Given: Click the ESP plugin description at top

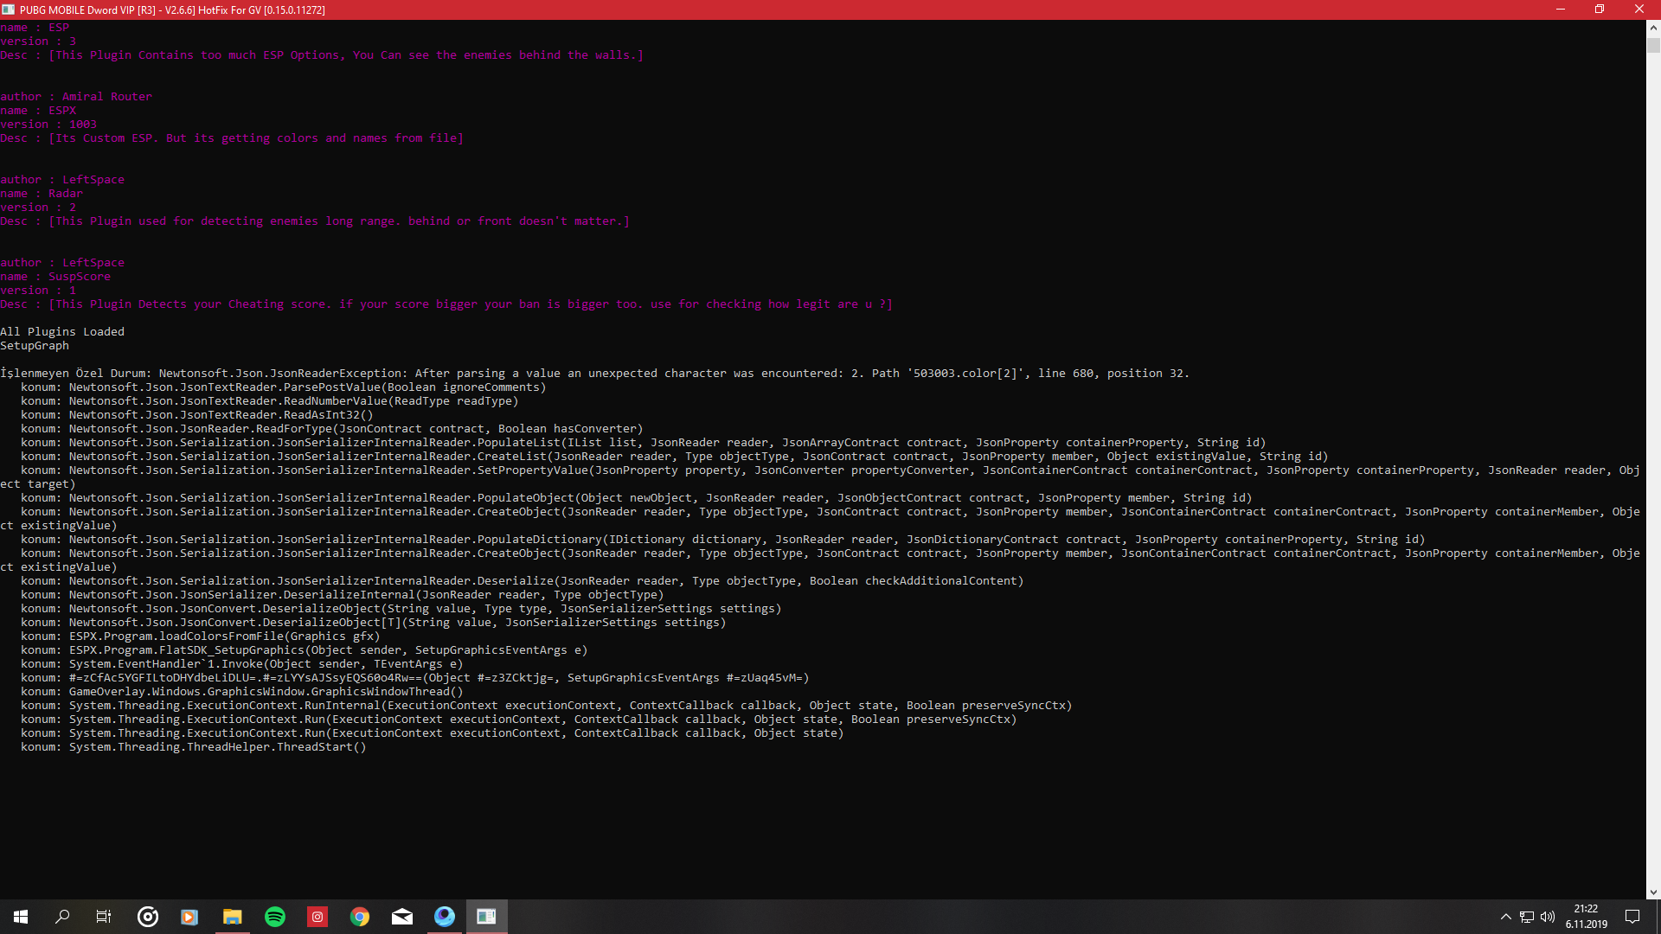Looking at the screenshot, I should coord(322,55).
